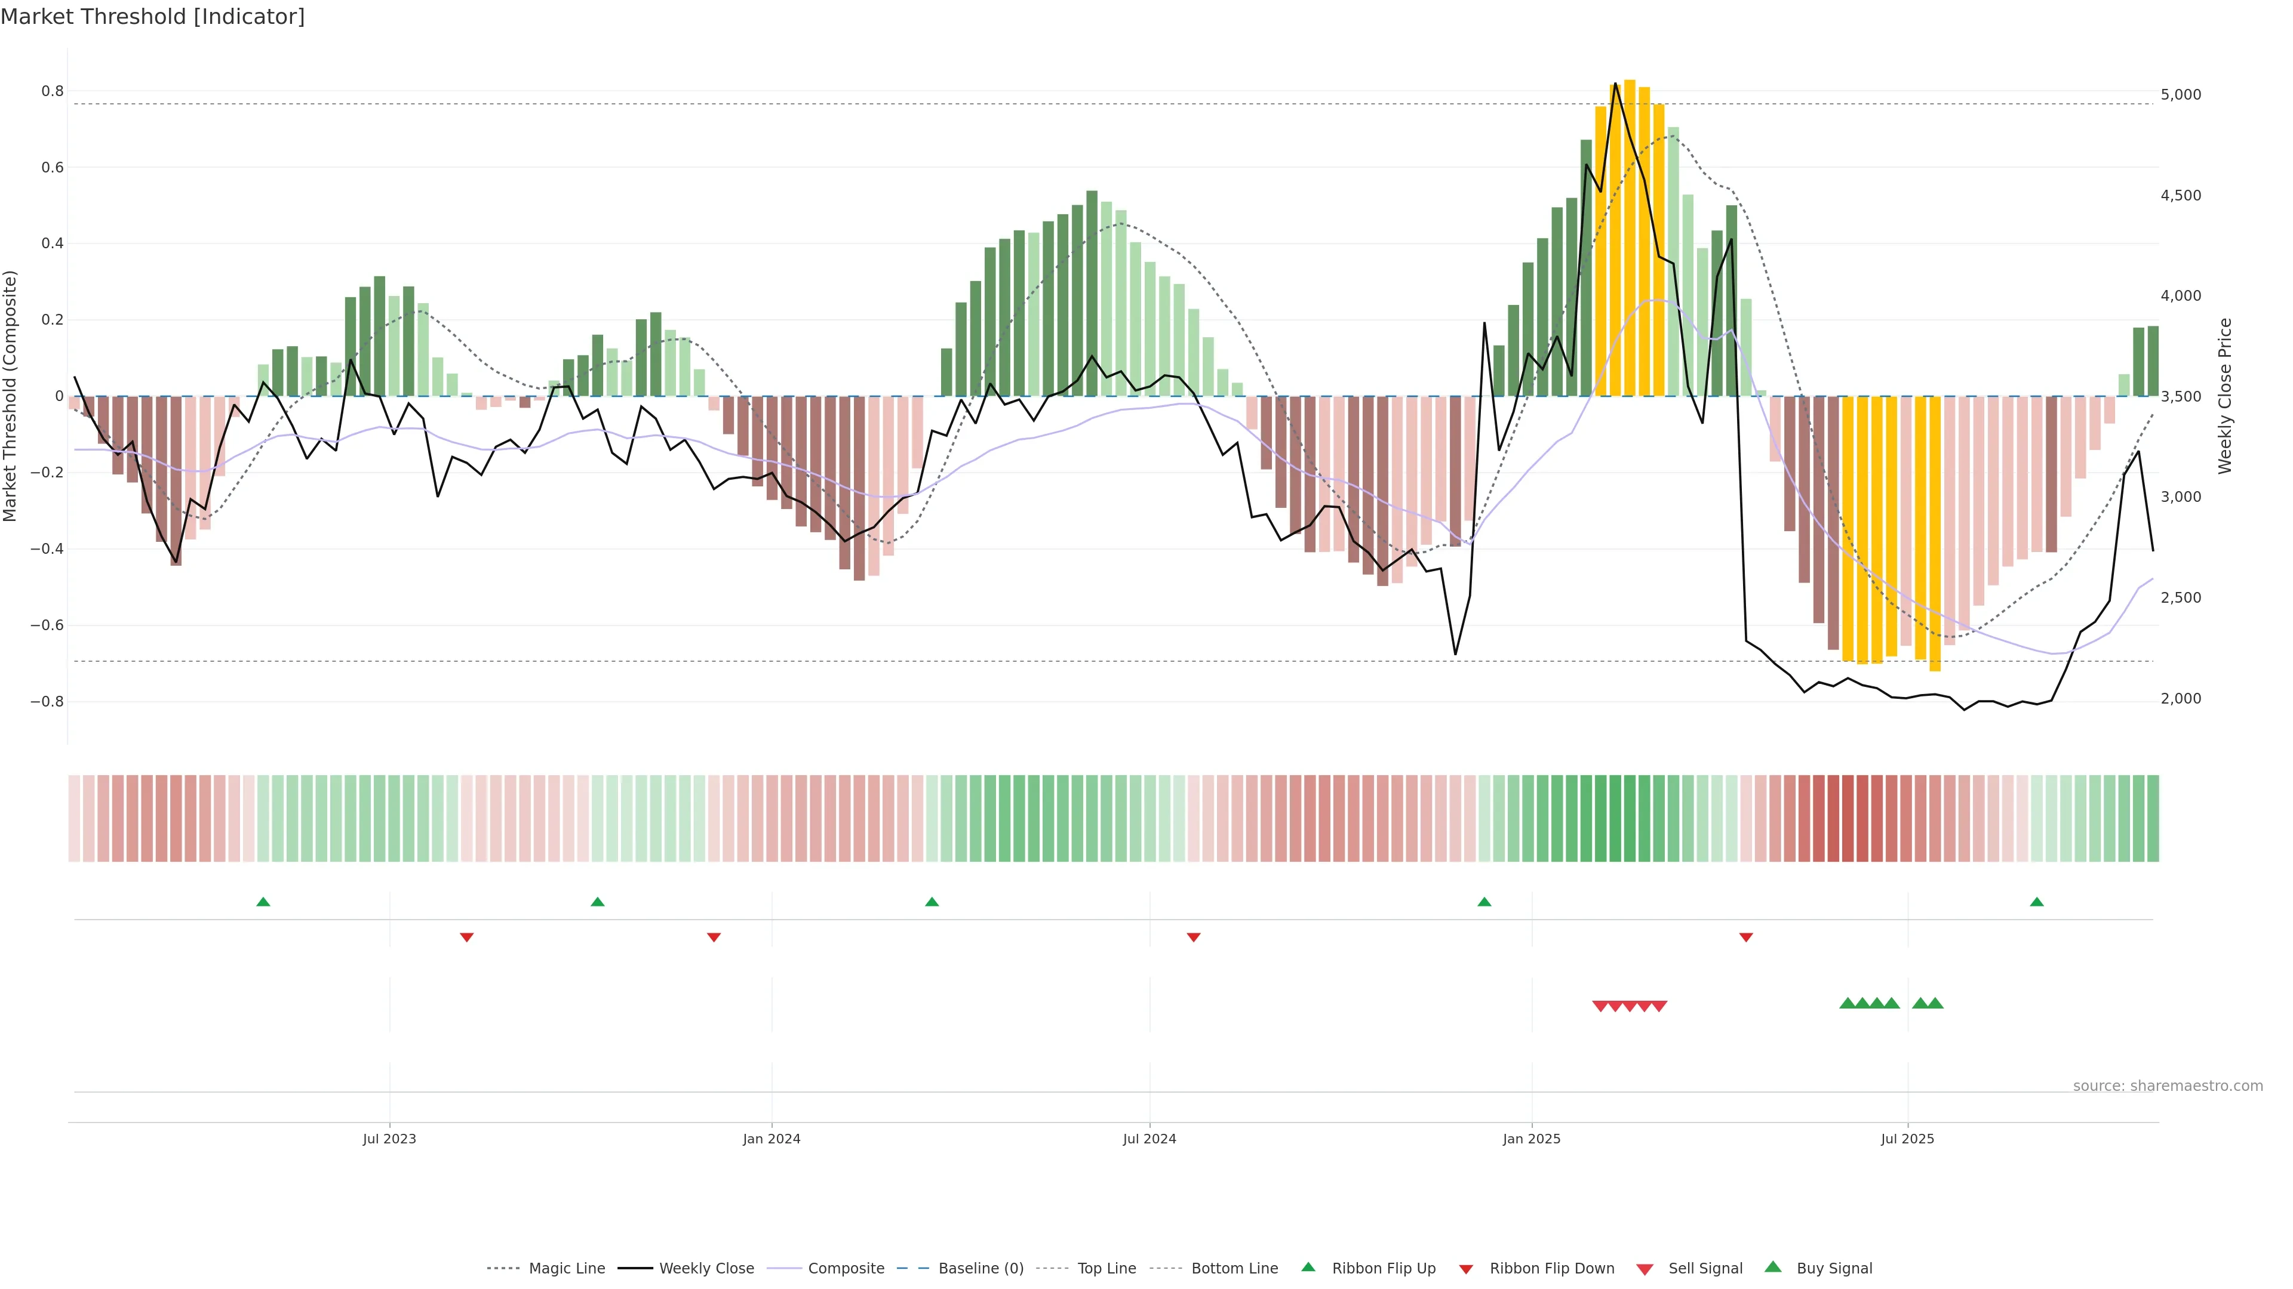Toggle the Composite legend entry

tap(846, 1269)
